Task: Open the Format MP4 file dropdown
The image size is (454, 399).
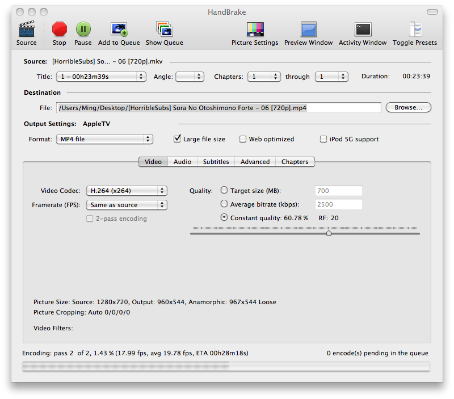Action: (x=104, y=139)
